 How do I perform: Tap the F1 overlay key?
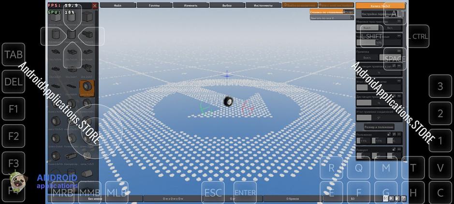[14, 109]
